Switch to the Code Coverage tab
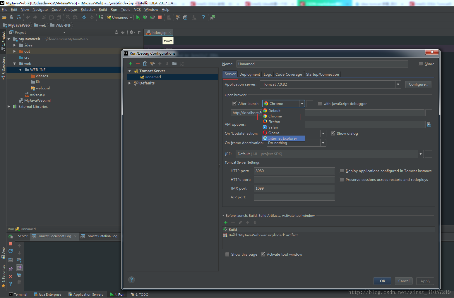This screenshot has width=454, height=298. point(289,74)
